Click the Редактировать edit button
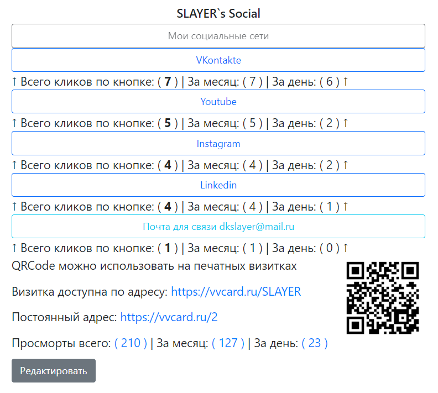This screenshot has height=393, width=438. (54, 371)
